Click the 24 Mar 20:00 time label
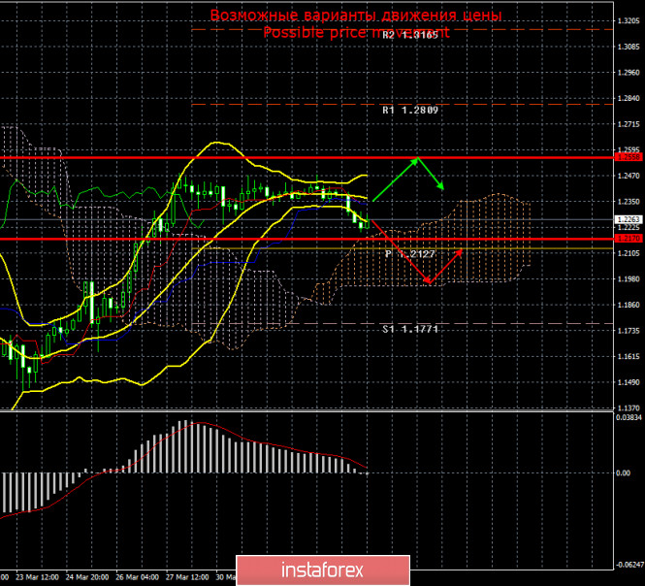This screenshot has height=586, width=645. click(86, 577)
